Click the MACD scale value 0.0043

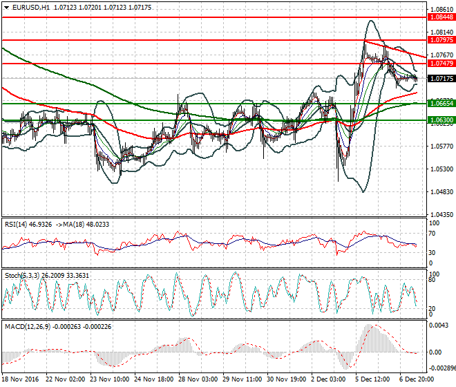(439, 325)
